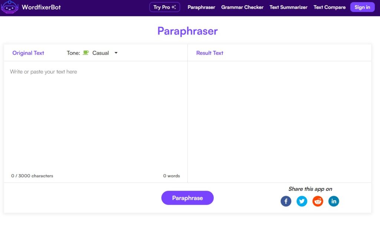Share the app on Facebook
380x230 pixels.
point(286,201)
